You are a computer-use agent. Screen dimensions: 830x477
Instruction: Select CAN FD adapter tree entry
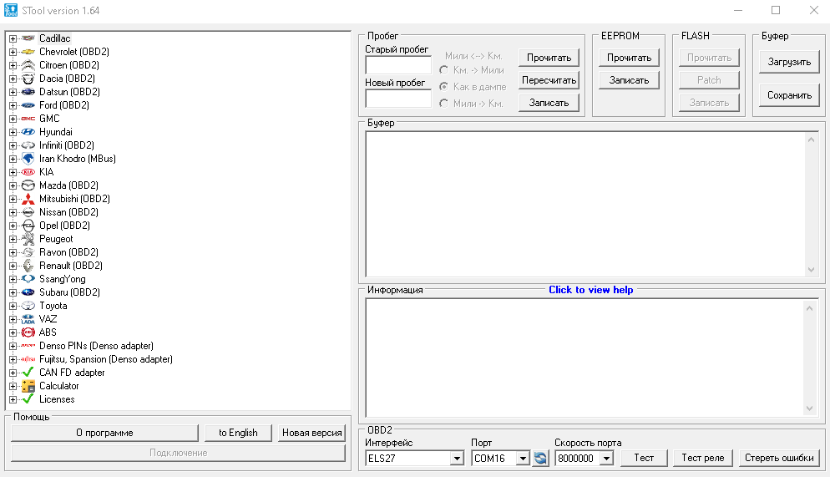(x=72, y=373)
